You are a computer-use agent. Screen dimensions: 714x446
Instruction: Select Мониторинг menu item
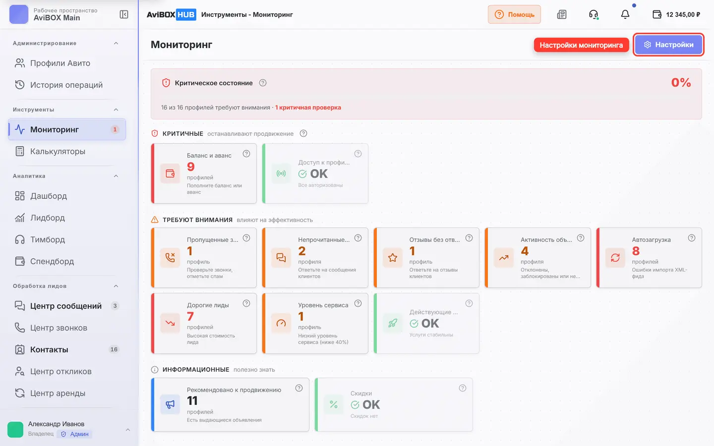[67, 129]
